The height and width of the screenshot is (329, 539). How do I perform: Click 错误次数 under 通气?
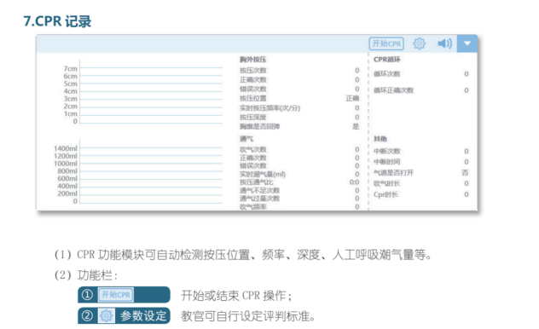pyautogui.click(x=253, y=165)
